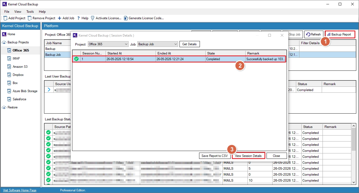Maximize the Session Details dialog
The width and height of the screenshot is (359, 193).
tap(270, 35)
